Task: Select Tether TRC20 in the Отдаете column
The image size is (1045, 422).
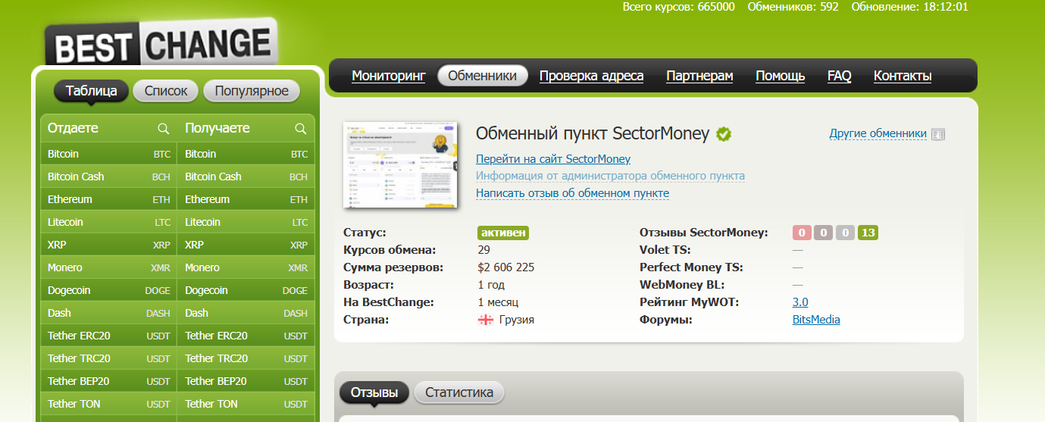Action: [x=108, y=358]
